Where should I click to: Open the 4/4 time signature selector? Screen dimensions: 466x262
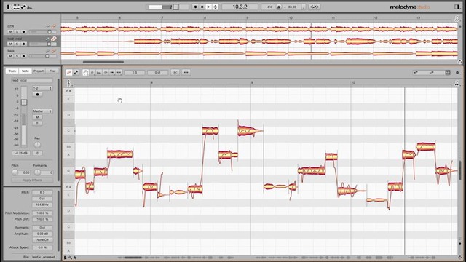coord(269,7)
